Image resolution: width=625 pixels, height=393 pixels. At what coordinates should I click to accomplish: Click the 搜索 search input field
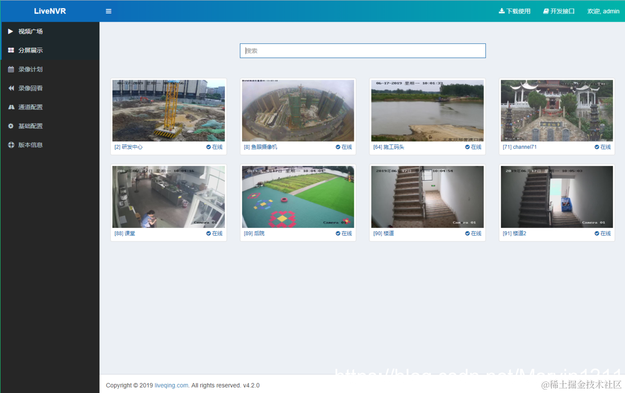[363, 51]
